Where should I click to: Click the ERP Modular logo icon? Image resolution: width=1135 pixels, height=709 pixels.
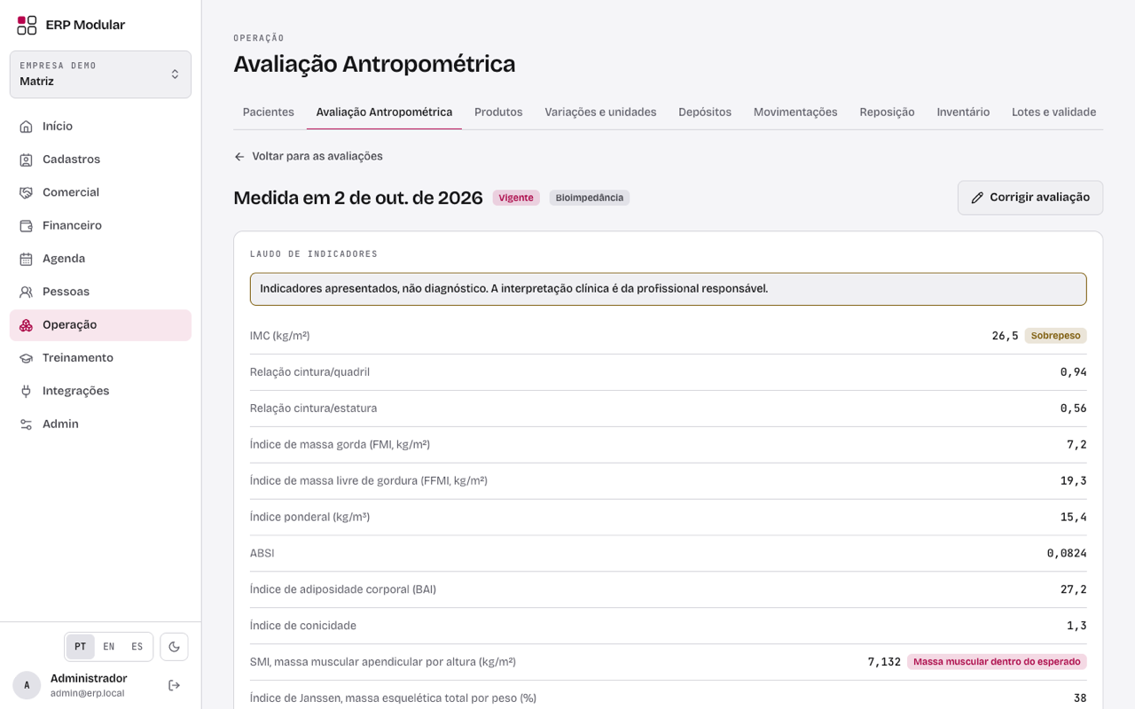pyautogui.click(x=27, y=25)
